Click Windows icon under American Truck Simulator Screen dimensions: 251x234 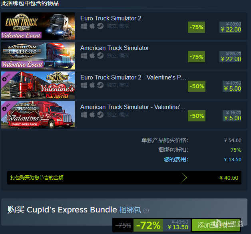coord(84,56)
